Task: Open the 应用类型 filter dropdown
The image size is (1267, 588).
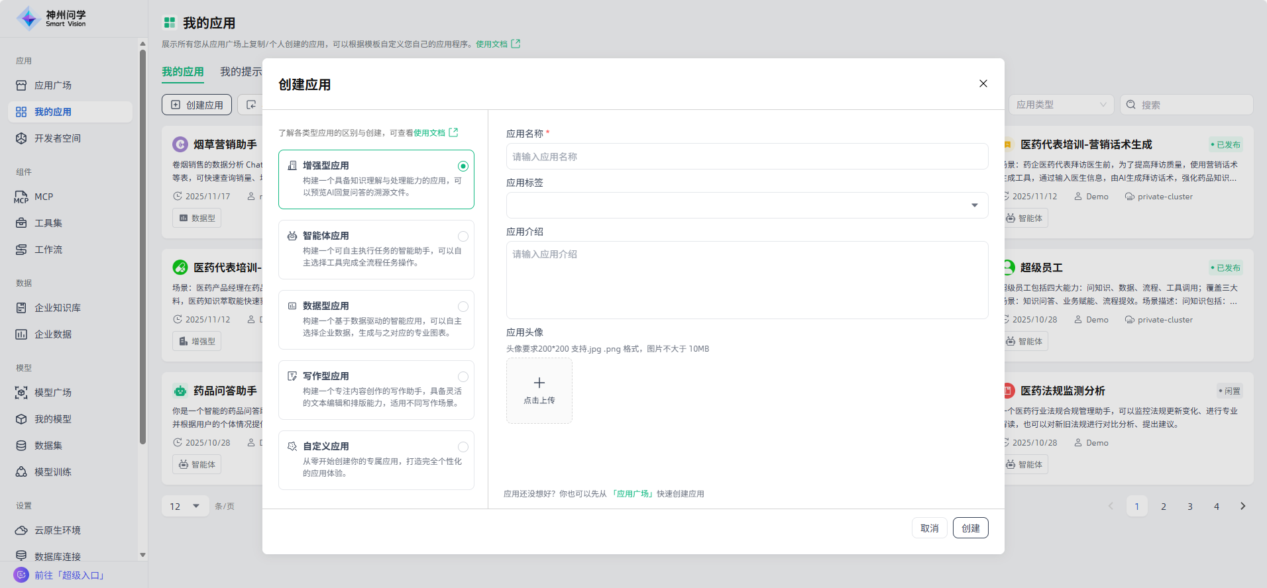Action: (x=1061, y=105)
